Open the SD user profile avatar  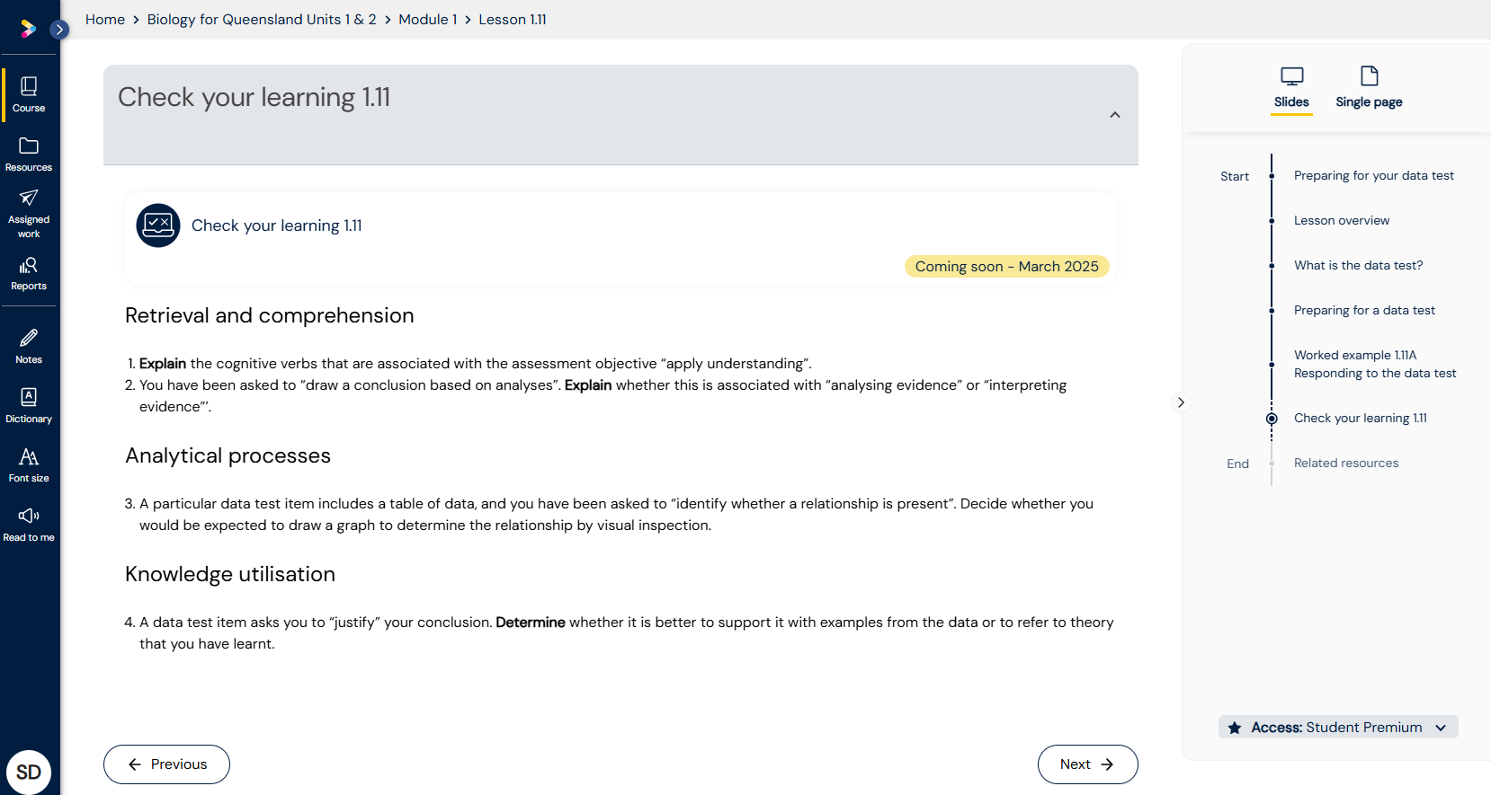pyautogui.click(x=29, y=772)
